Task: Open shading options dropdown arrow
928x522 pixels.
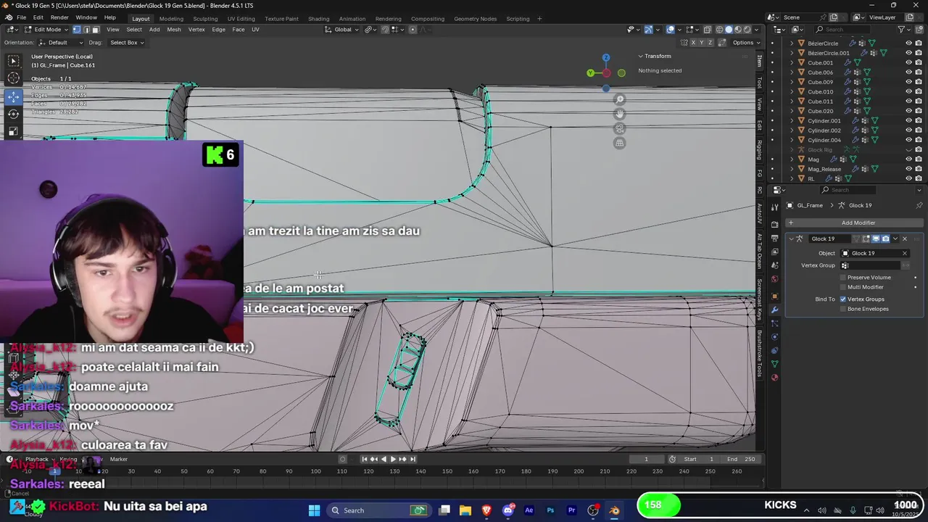Action: point(757,30)
